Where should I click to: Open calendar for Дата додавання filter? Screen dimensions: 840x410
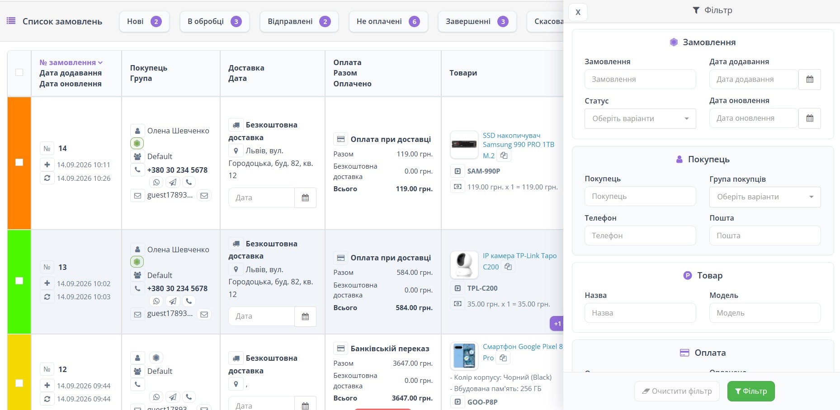pyautogui.click(x=810, y=79)
